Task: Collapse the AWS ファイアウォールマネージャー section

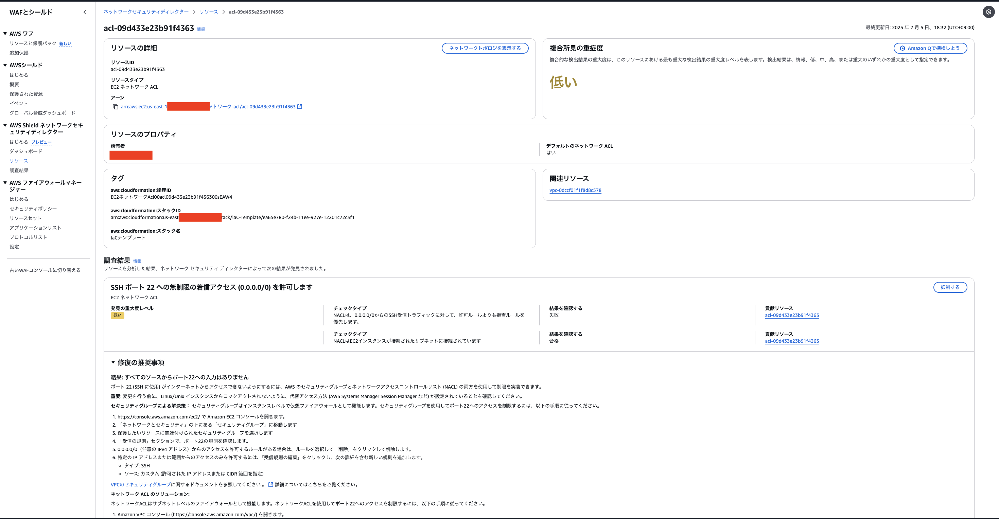Action: [x=5, y=182]
